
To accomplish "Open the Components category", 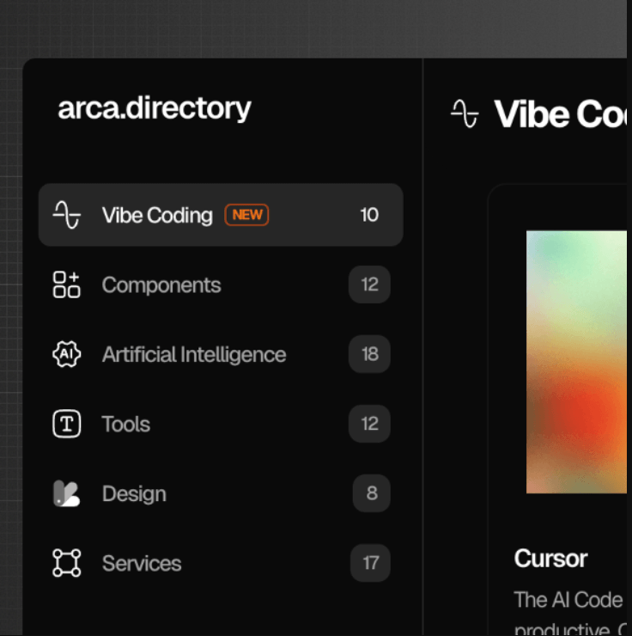I will pyautogui.click(x=161, y=284).
